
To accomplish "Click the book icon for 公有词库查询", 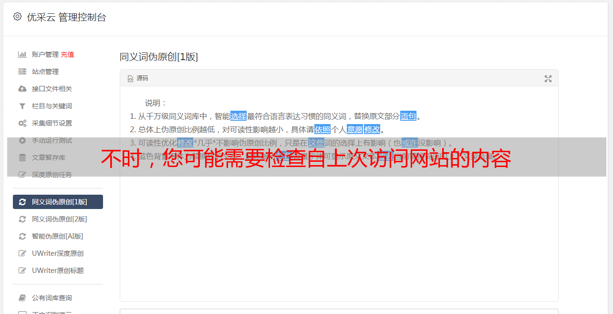I will coord(22,298).
